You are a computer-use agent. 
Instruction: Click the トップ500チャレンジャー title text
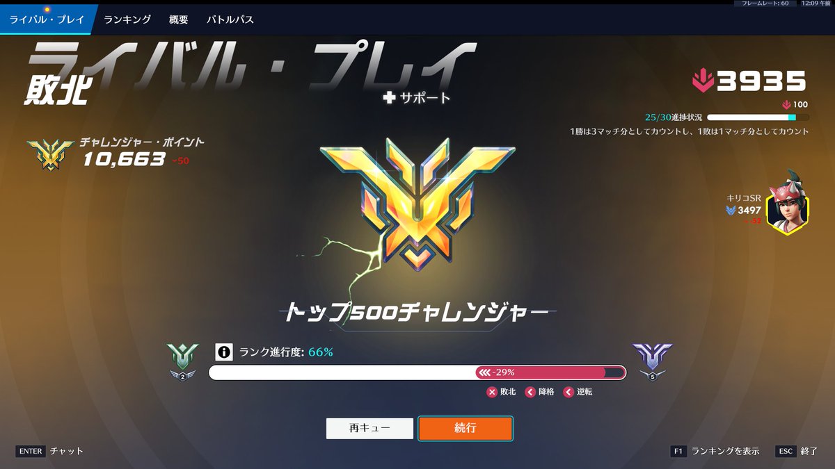[x=416, y=313]
